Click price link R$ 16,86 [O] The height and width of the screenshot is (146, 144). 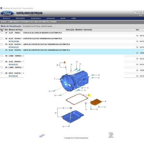(13, 76)
